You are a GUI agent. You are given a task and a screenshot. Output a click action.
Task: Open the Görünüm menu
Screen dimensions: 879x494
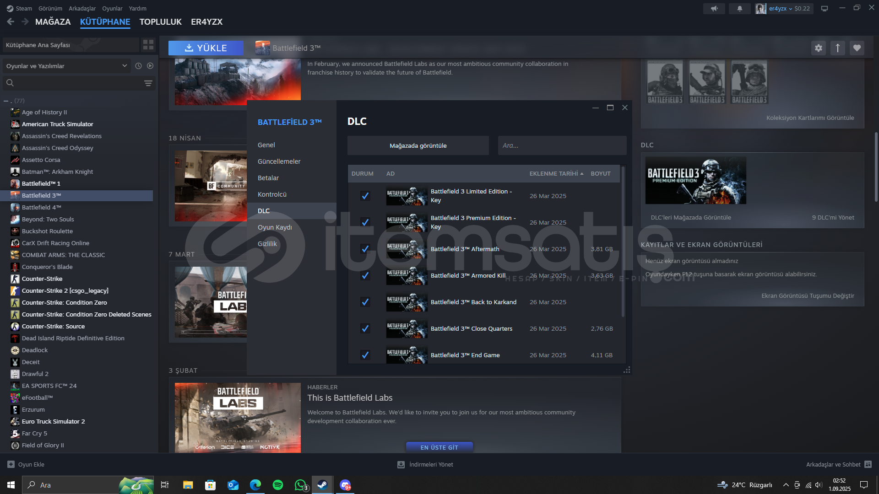pyautogui.click(x=50, y=8)
